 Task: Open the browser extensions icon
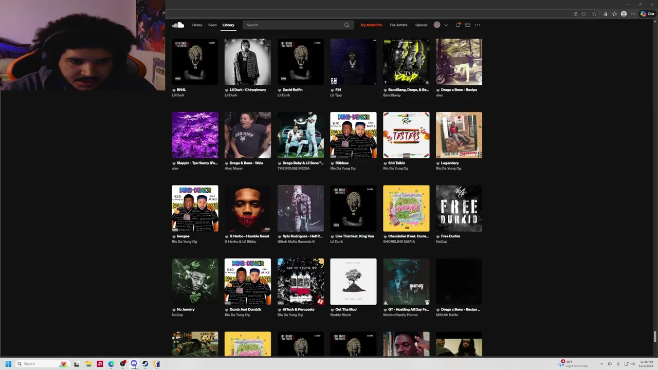606,14
